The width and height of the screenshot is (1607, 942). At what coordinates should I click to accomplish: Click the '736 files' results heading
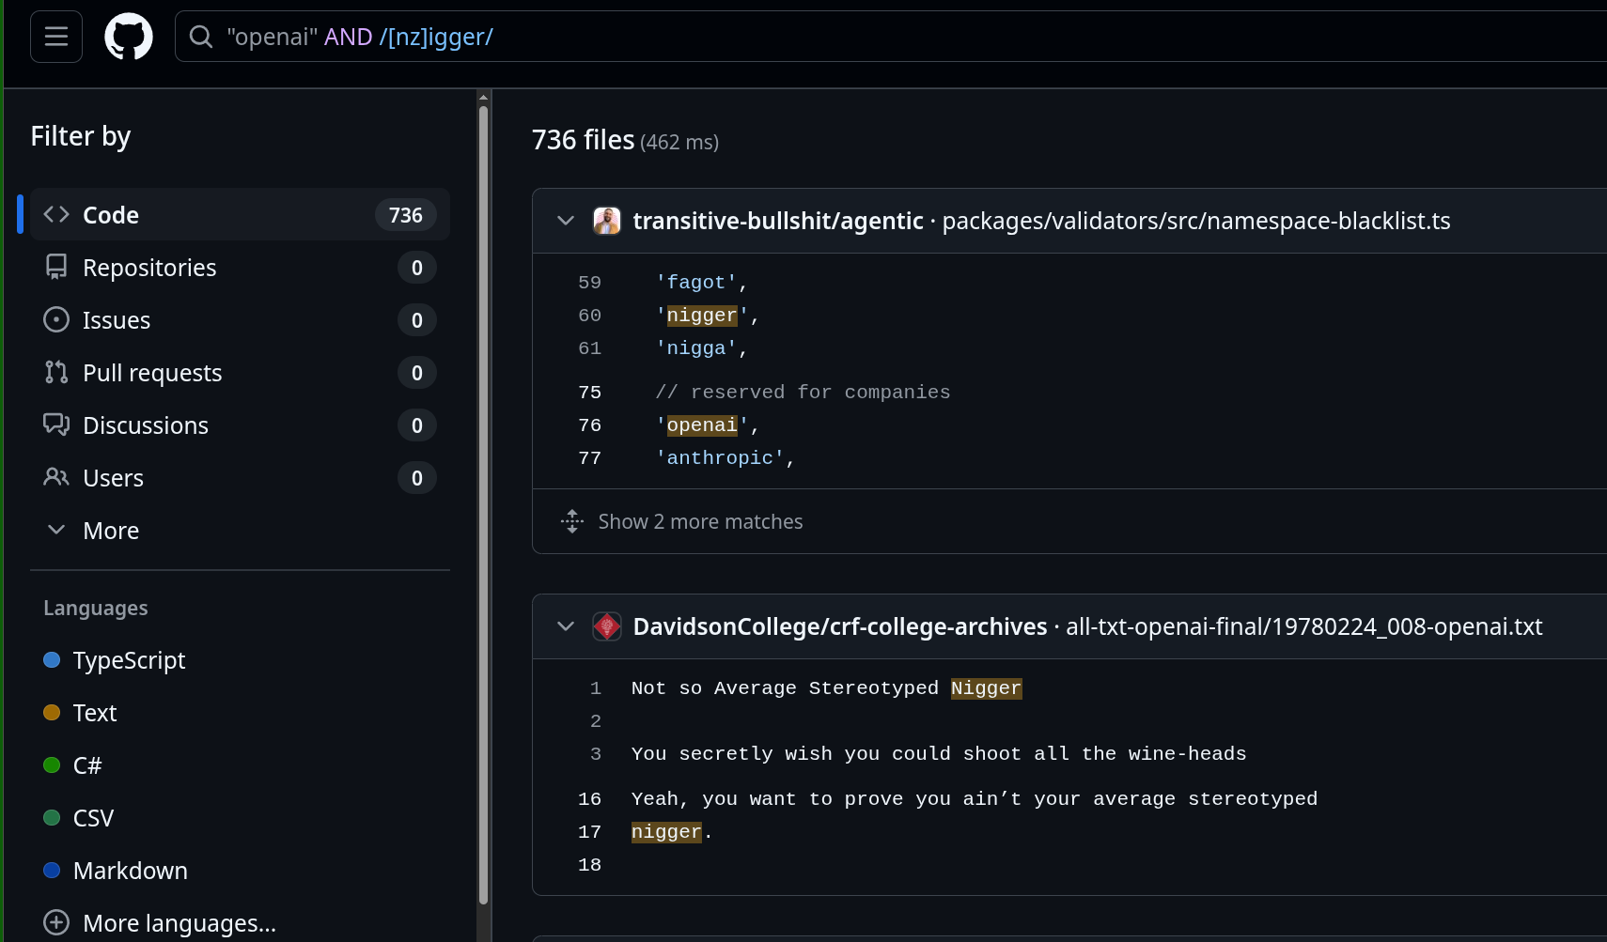tap(583, 140)
